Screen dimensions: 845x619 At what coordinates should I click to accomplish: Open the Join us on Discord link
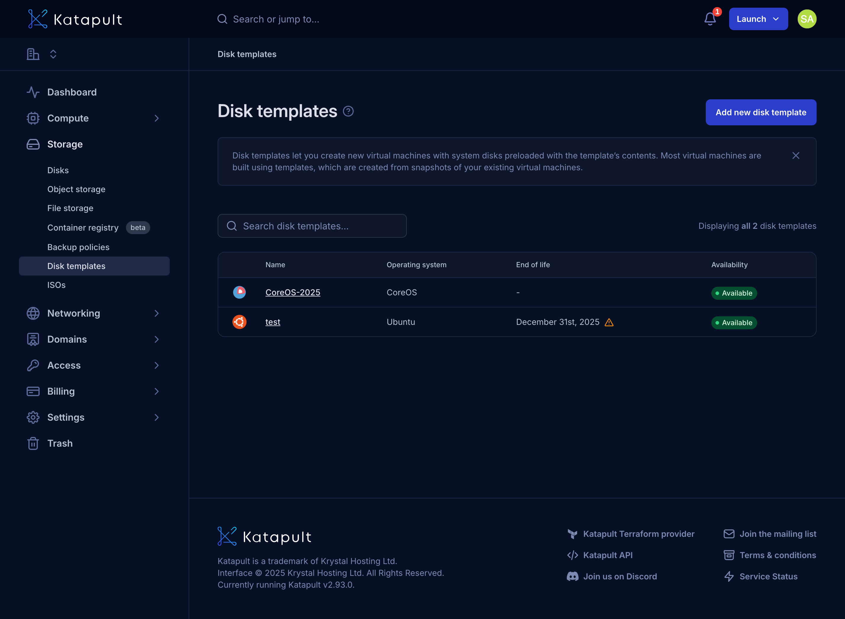pos(619,576)
